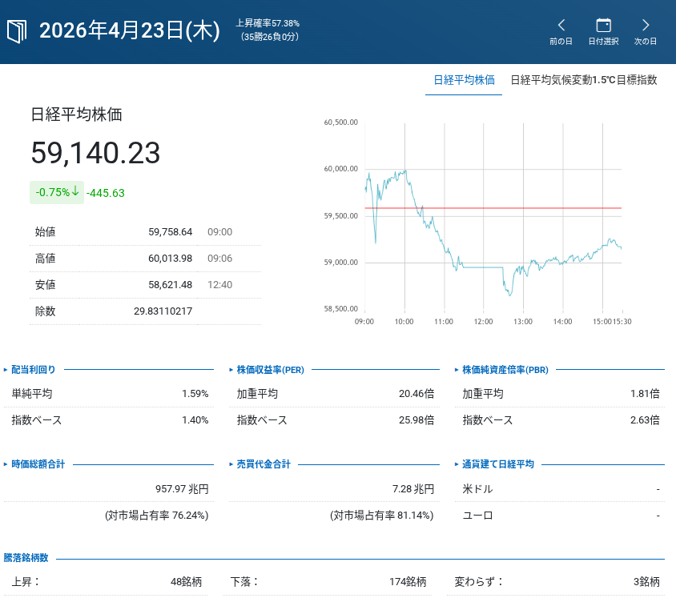Click the 日付選択 label
This screenshot has width=676, height=598.
click(603, 42)
